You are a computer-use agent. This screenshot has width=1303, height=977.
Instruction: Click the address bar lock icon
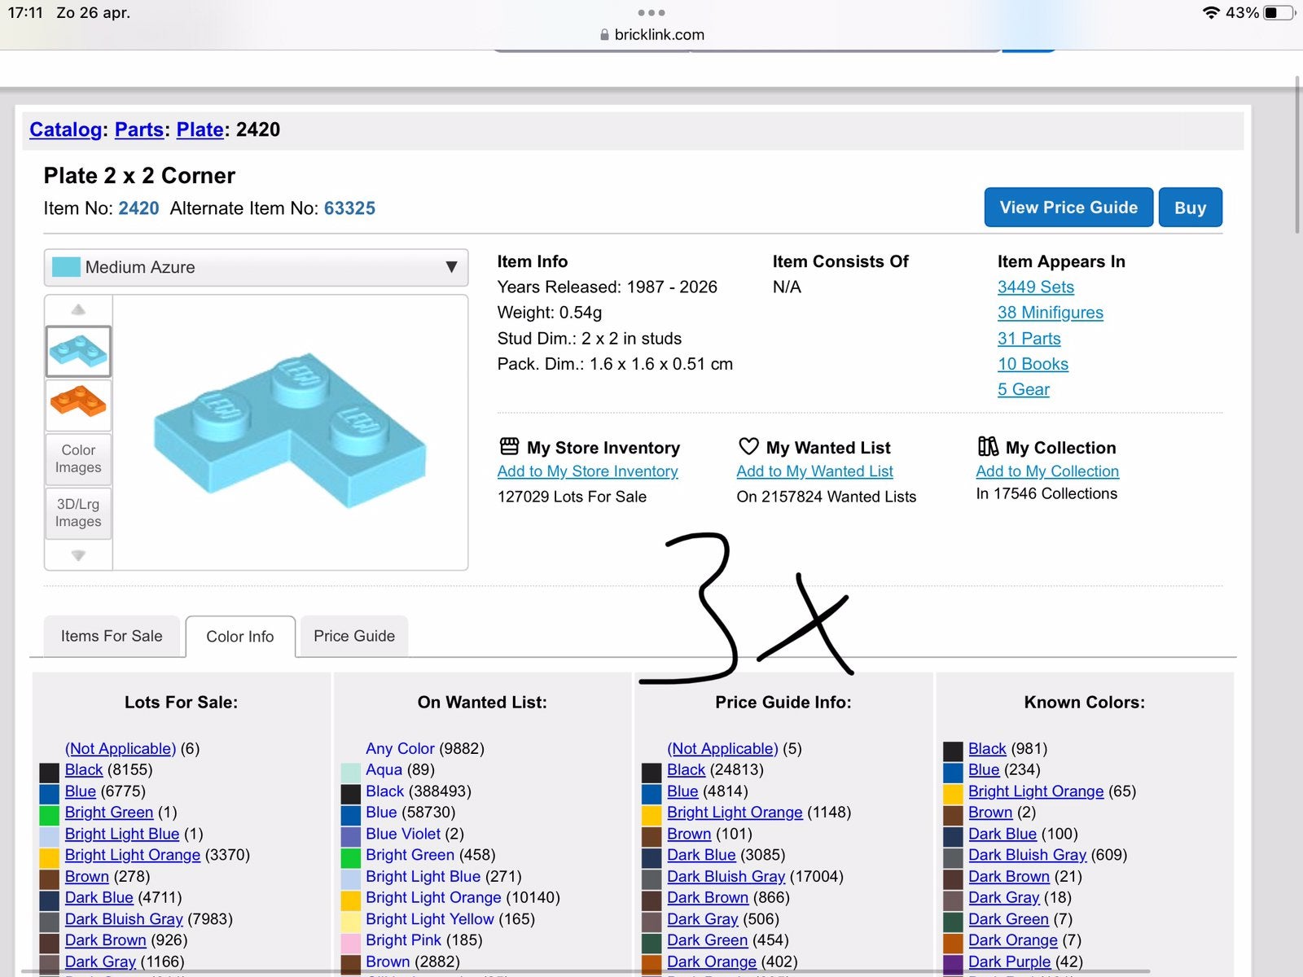pos(604,35)
